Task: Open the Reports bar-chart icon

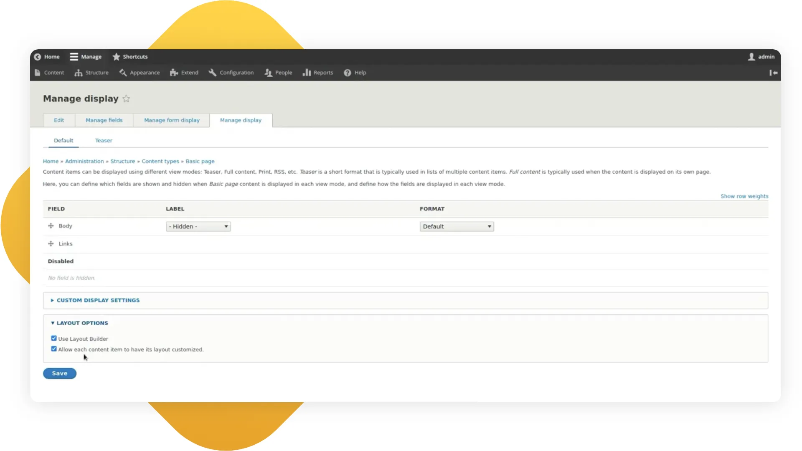Action: 307,73
